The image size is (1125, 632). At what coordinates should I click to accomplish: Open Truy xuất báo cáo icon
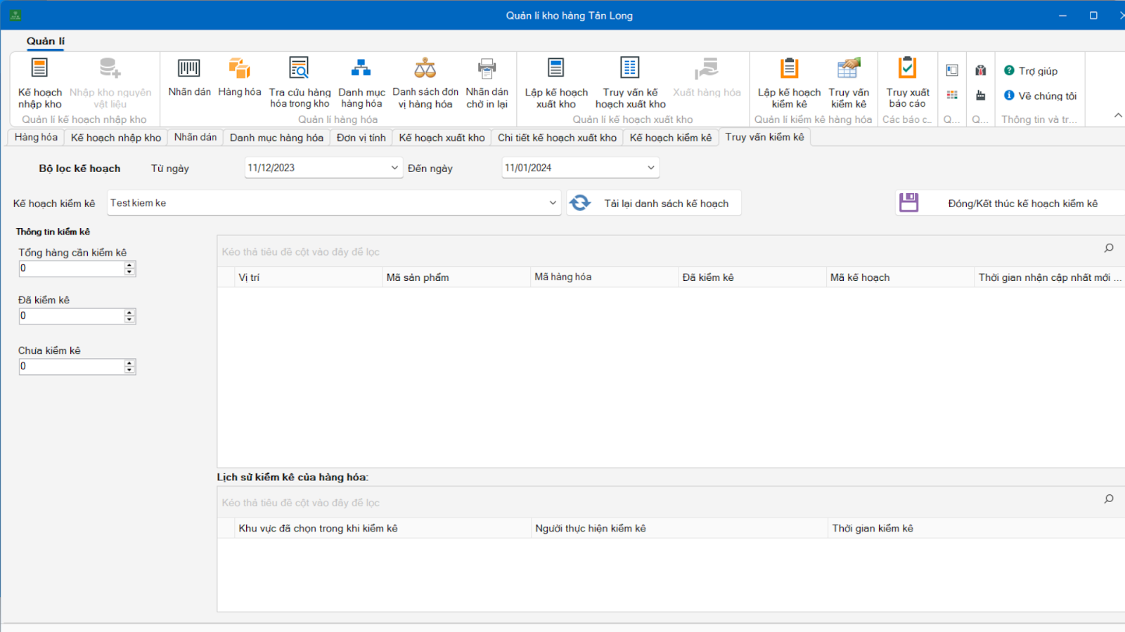coord(907,83)
